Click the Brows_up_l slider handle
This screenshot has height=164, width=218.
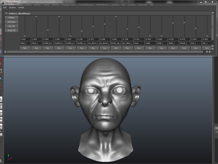[x=116, y=17]
